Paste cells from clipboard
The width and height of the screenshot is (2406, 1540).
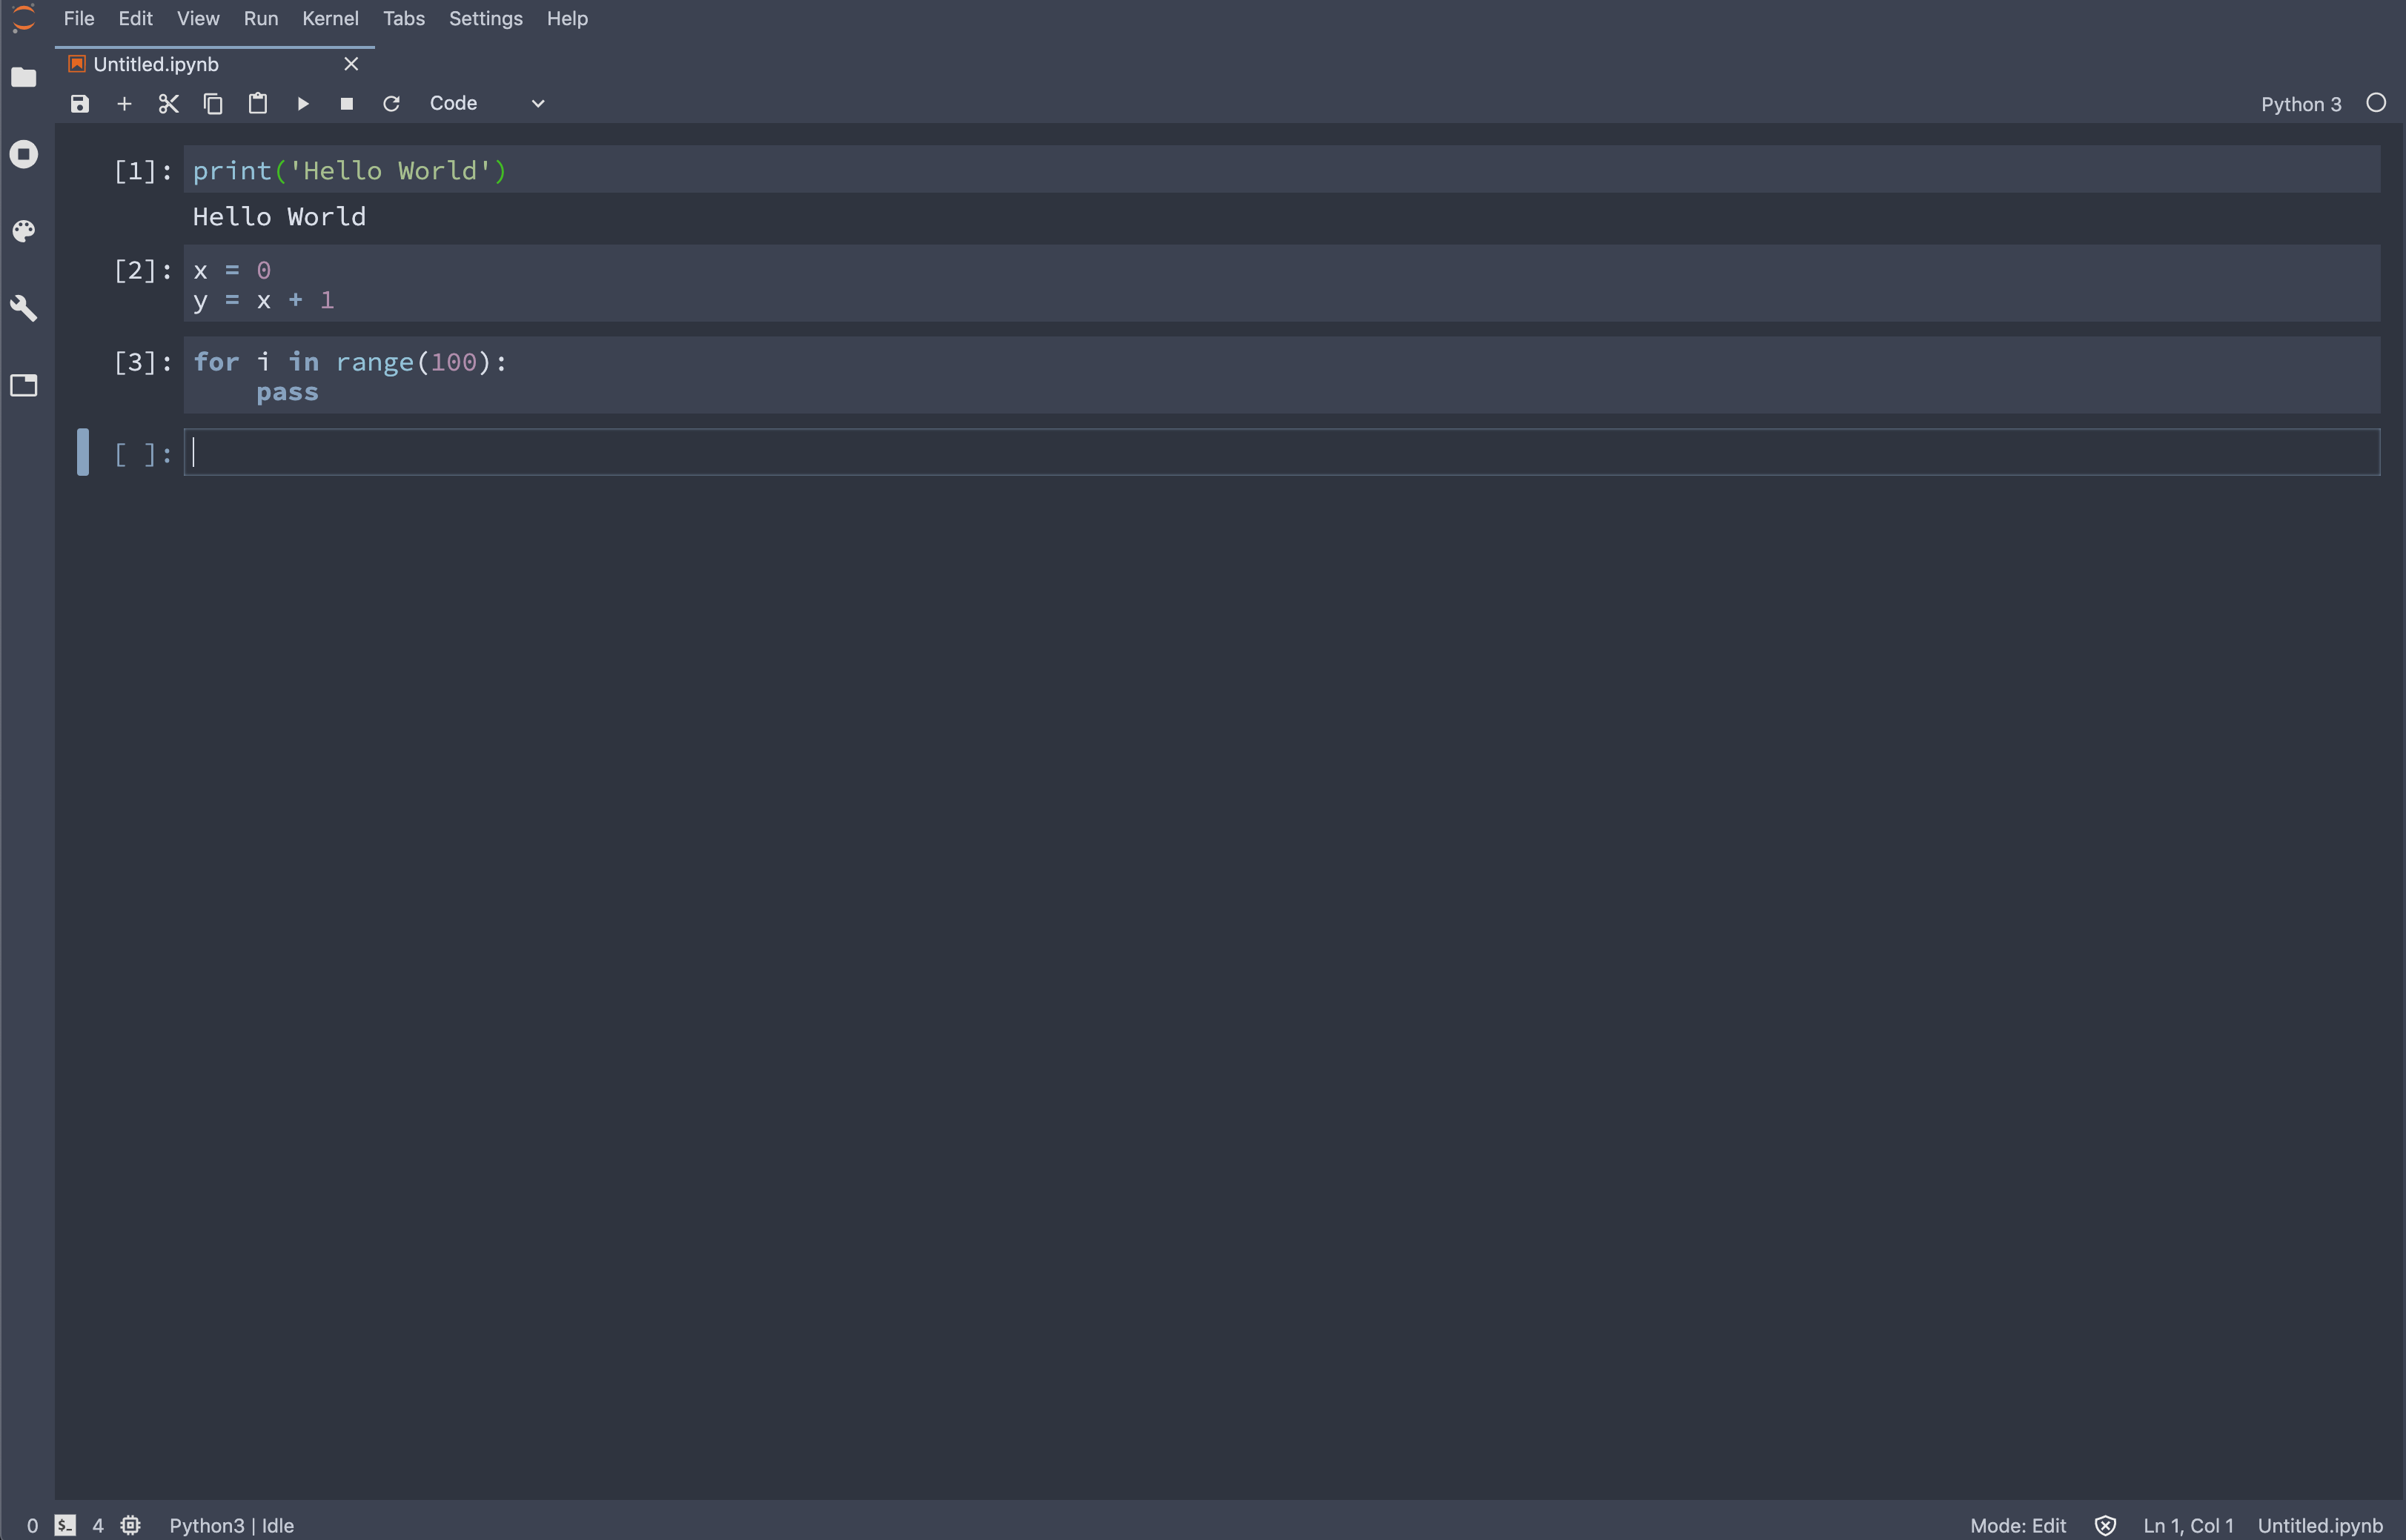[258, 104]
